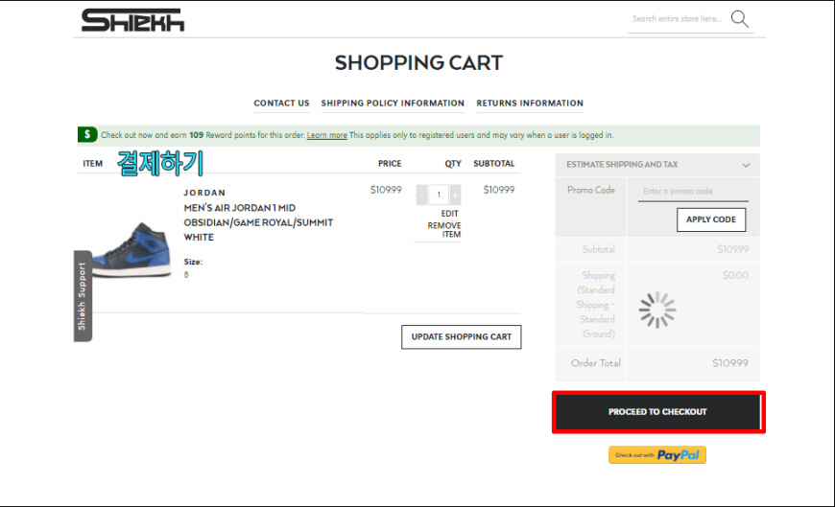Click Apply Code button
835x507 pixels.
(711, 219)
